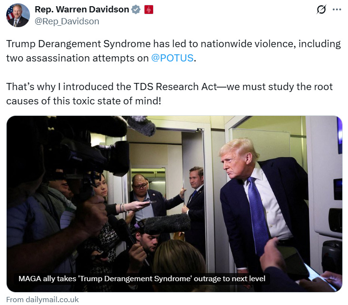This screenshot has height=305, width=348.
Task: Click the red affiliation badge beside name
Action: (x=149, y=10)
